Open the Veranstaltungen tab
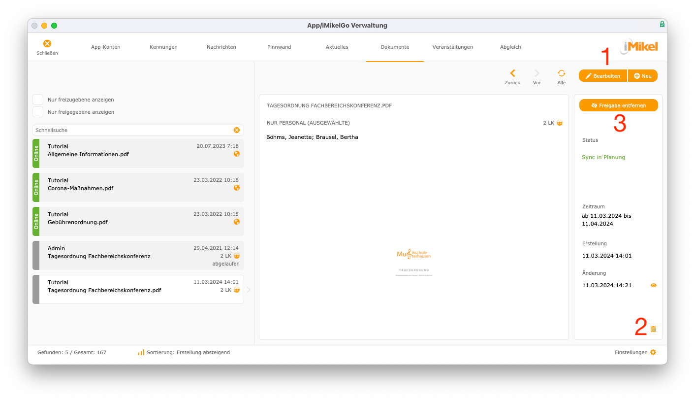Viewport: 695px width, 401px height. click(x=453, y=47)
